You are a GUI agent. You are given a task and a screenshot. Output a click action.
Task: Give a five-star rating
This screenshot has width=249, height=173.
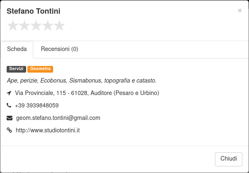pos(59,26)
